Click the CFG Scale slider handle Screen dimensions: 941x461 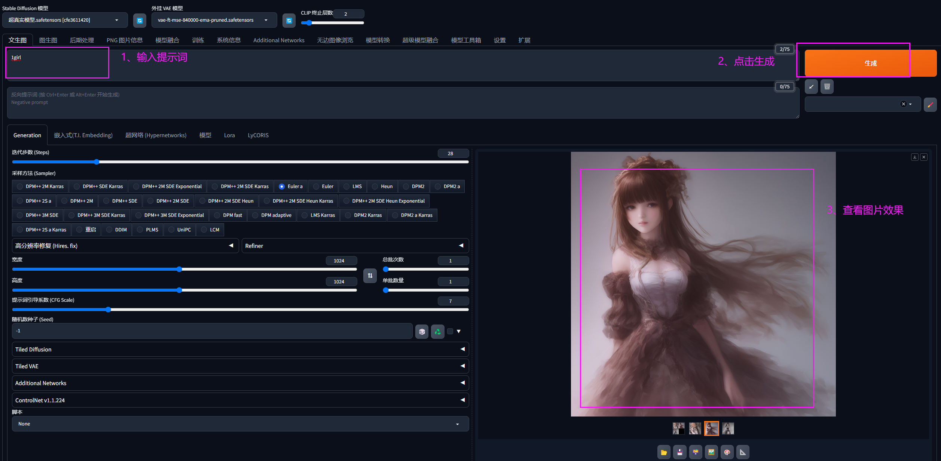(x=108, y=310)
